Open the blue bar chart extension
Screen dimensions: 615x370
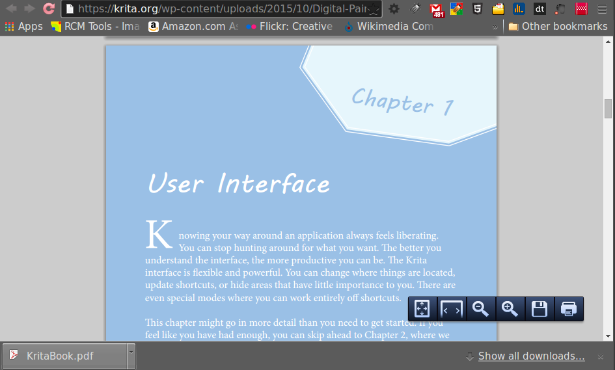[519, 8]
